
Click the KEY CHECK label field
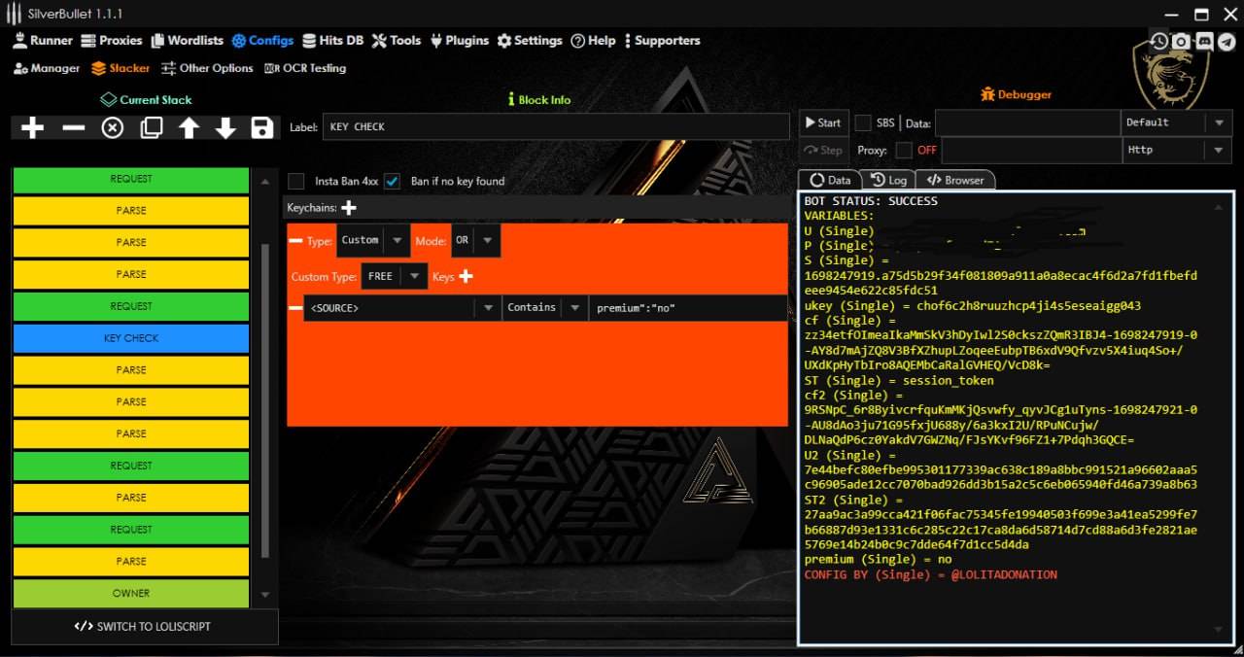tap(556, 126)
